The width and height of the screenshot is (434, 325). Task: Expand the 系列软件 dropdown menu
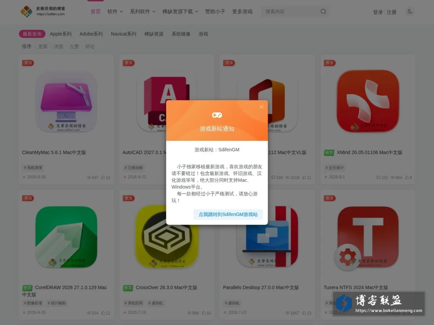pyautogui.click(x=142, y=12)
